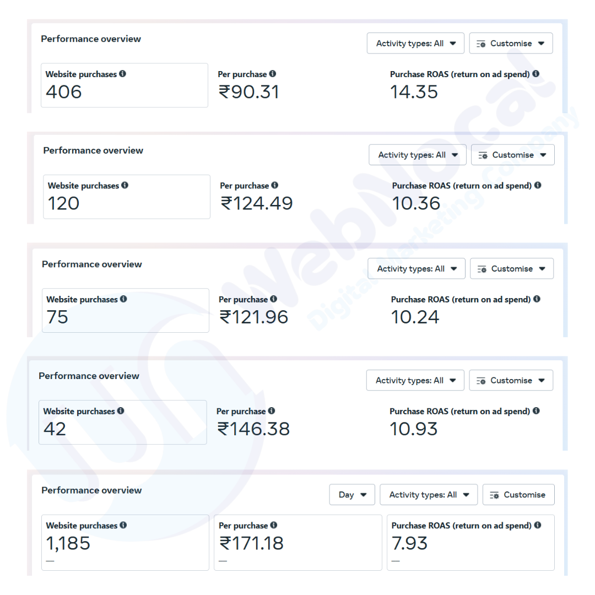The image size is (595, 595).
Task: Select the Per purchase ₹171.18 metric card
Action: [x=297, y=543]
